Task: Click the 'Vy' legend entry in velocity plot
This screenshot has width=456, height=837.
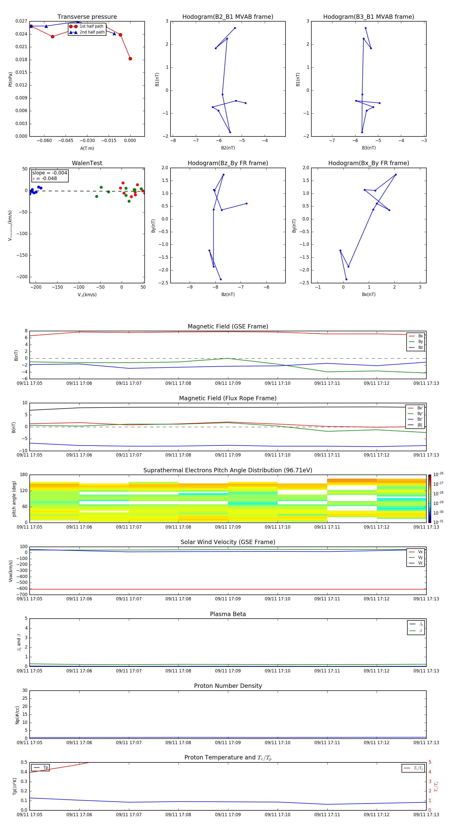Action: (416, 557)
